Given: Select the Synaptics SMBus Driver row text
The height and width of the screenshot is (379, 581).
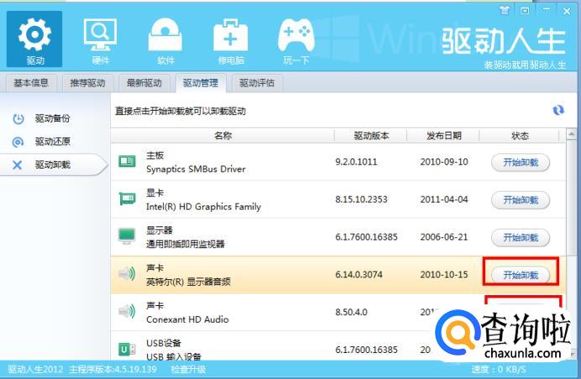Looking at the screenshot, I should (196, 169).
